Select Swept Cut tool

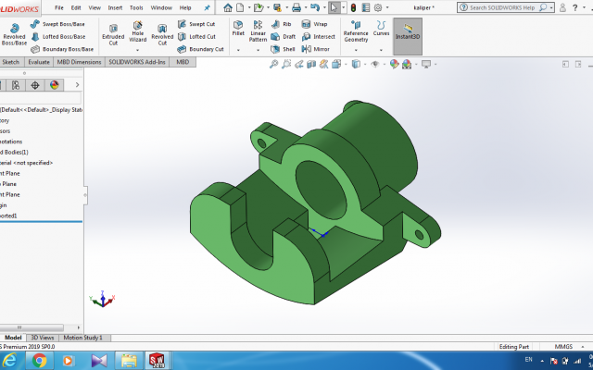tap(196, 24)
